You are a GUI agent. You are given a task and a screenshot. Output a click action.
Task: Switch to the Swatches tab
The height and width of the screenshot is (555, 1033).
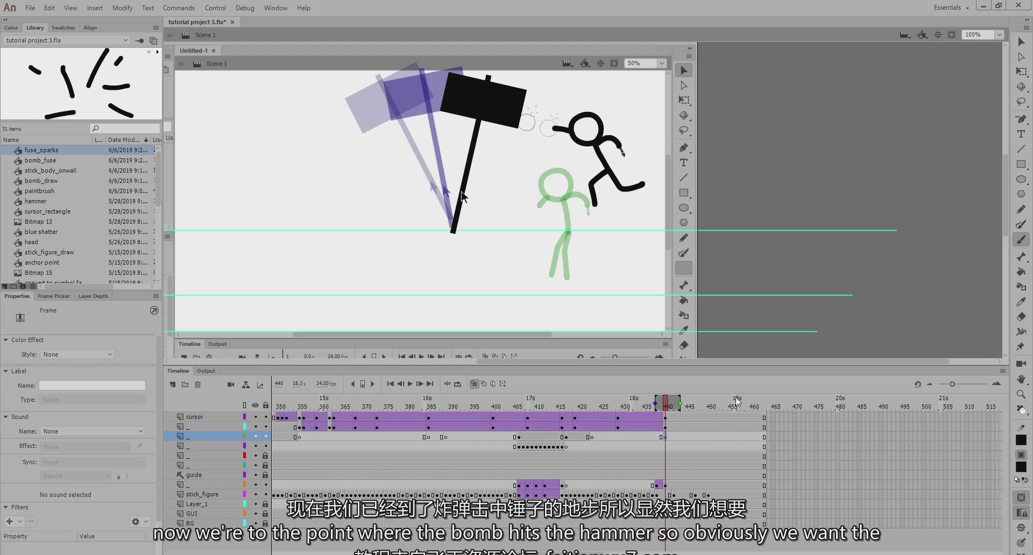(63, 27)
